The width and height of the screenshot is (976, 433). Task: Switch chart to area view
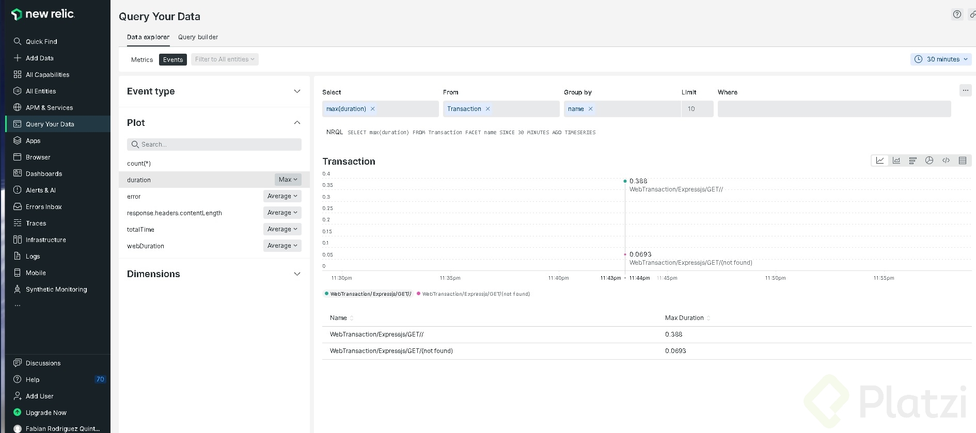[x=896, y=161]
